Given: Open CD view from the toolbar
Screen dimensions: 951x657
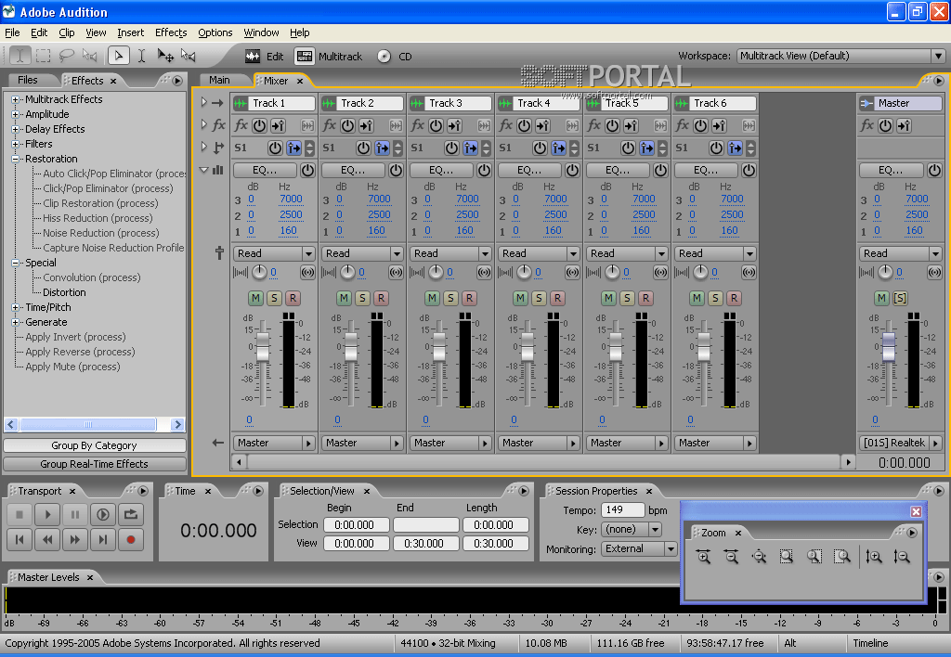Looking at the screenshot, I should click(x=384, y=57).
